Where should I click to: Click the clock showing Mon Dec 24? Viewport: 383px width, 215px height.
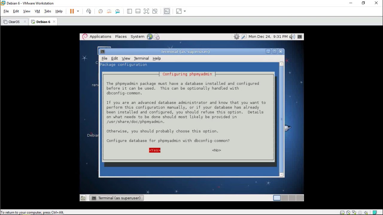(268, 36)
